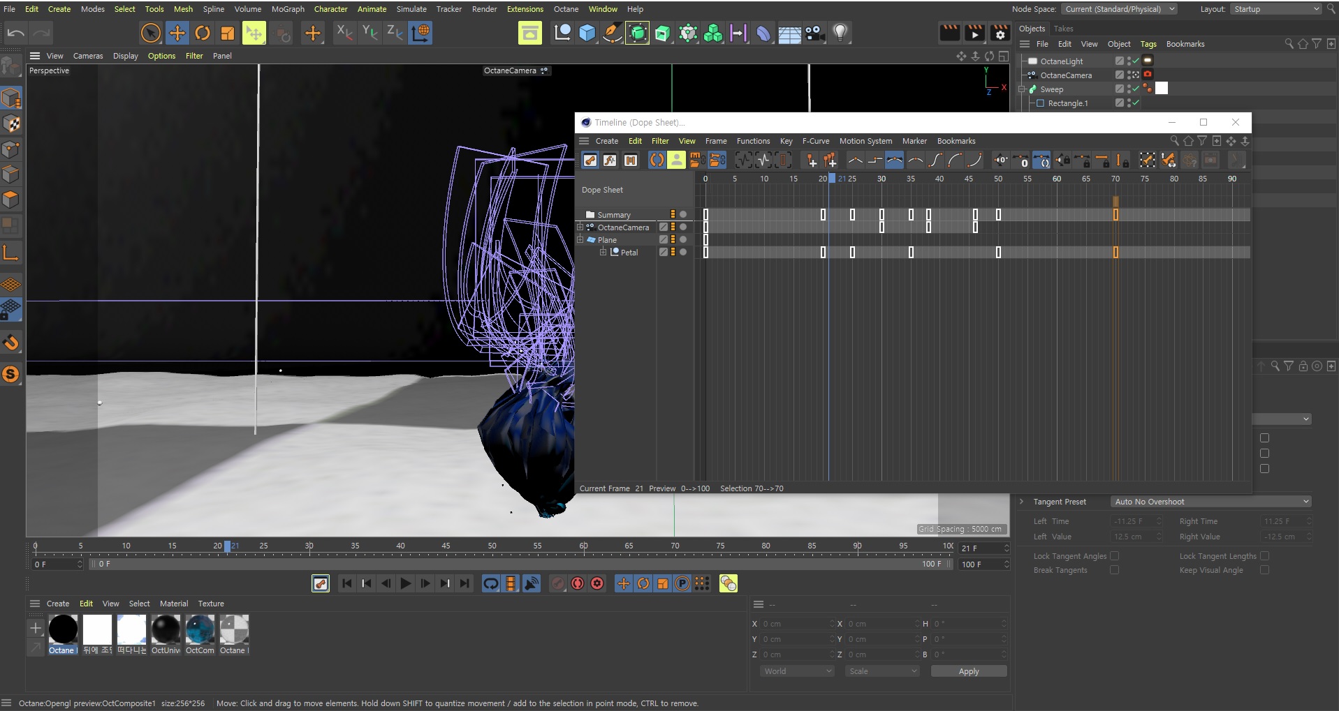
Task: Open Layout Startup dropdown
Action: [x=1275, y=9]
